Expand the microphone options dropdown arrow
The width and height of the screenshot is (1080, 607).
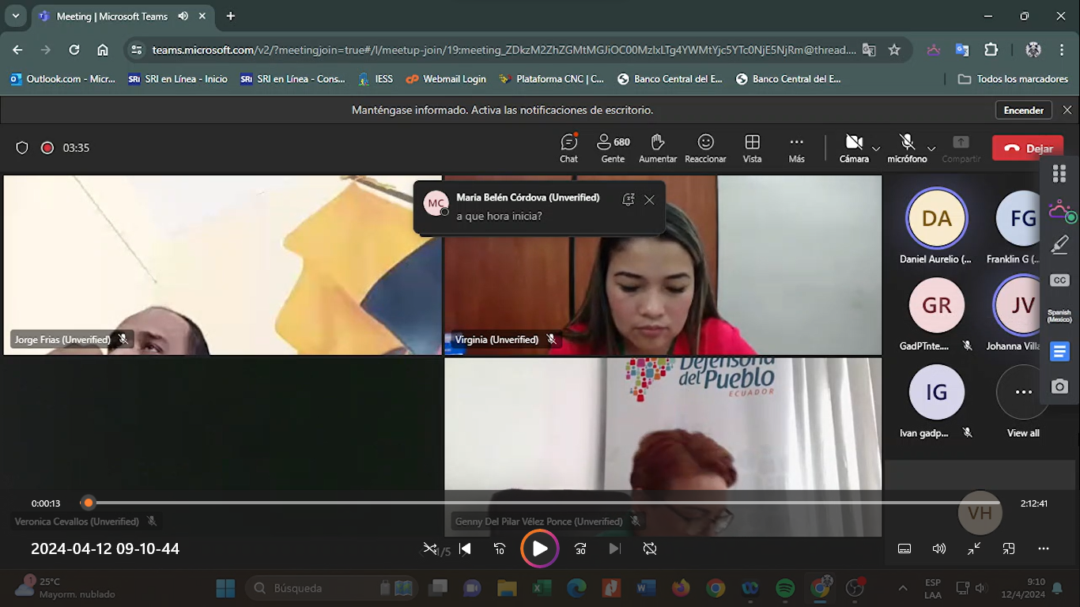click(931, 149)
